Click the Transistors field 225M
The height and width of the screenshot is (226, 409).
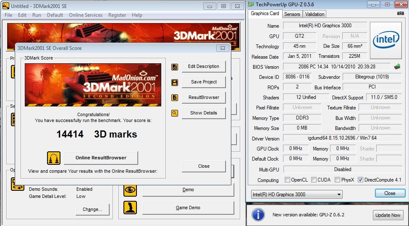pyautogui.click(x=355, y=56)
